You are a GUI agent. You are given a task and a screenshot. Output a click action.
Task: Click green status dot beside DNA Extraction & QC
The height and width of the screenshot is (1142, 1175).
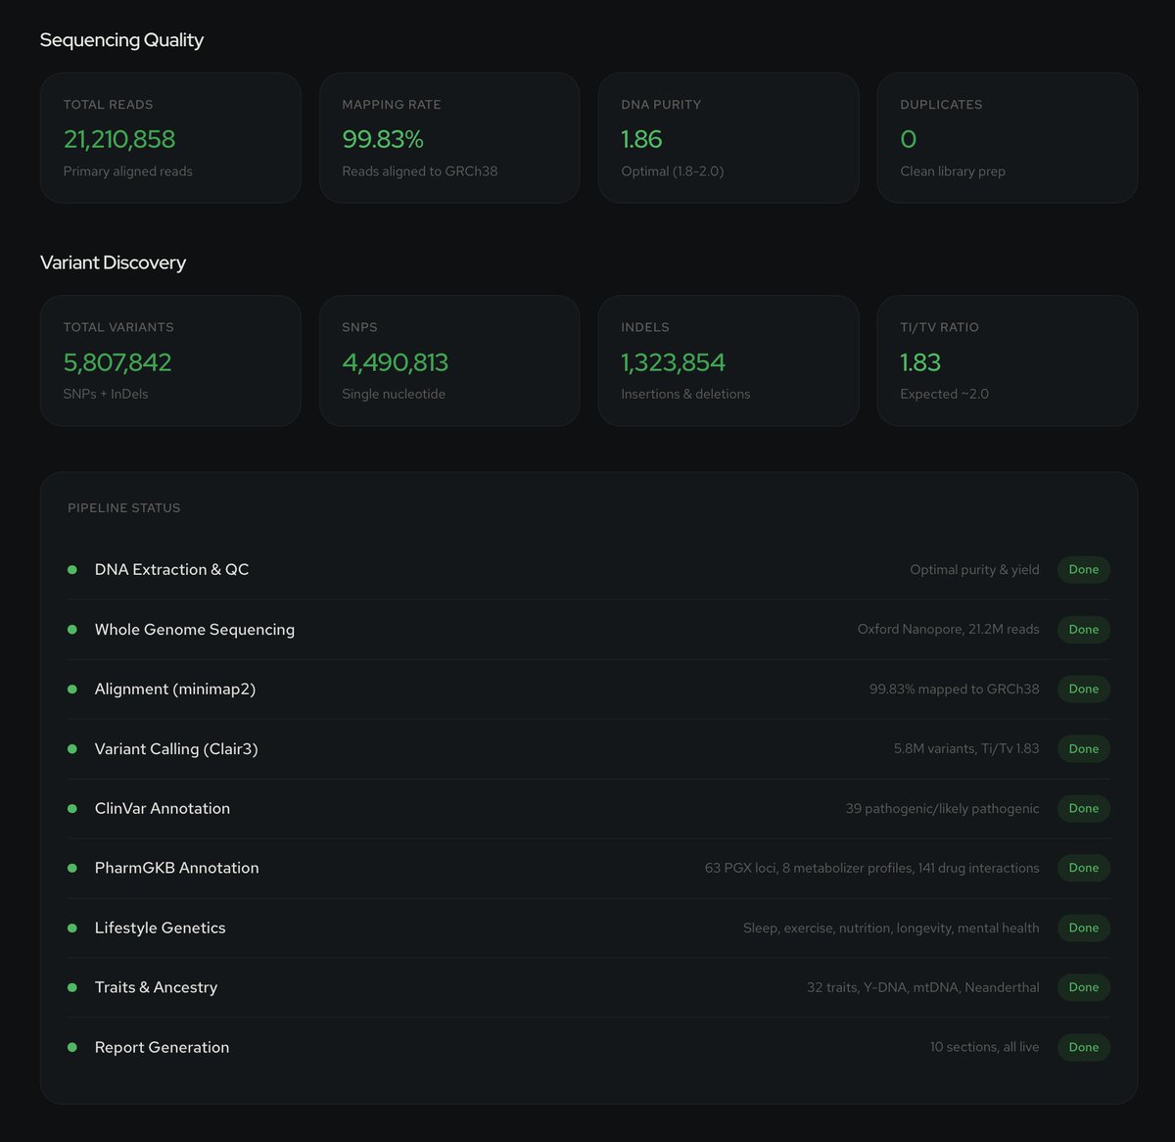pyautogui.click(x=71, y=570)
